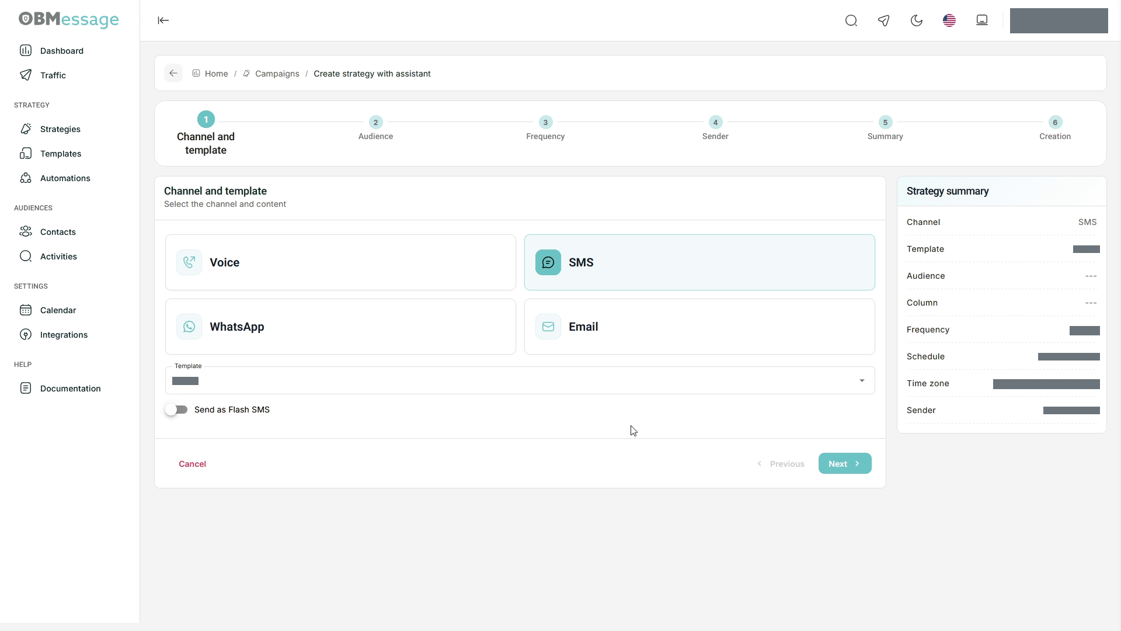This screenshot has height=631, width=1121.
Task: Jump to step 3 Frequency
Action: point(545,128)
